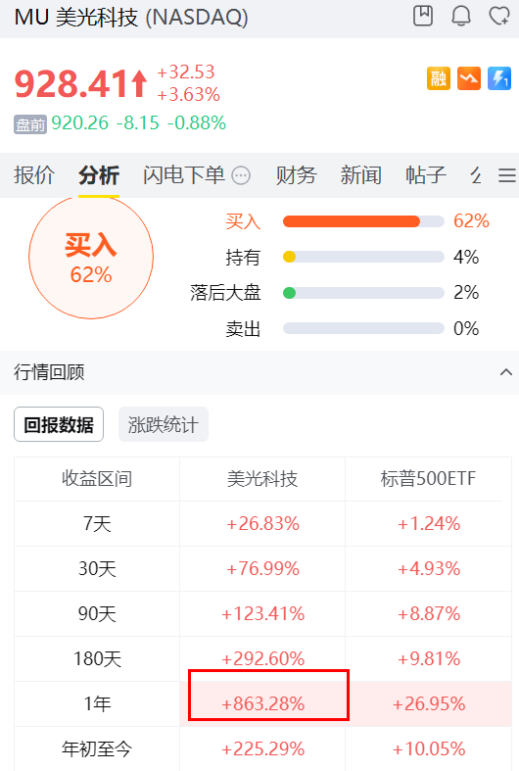This screenshot has width=519, height=771.
Task: Click the 卖出 empty rating bar
Action: (363, 328)
